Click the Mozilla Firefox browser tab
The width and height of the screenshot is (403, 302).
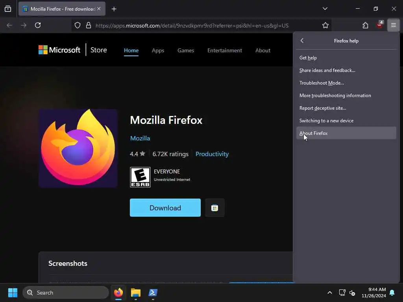tap(62, 9)
